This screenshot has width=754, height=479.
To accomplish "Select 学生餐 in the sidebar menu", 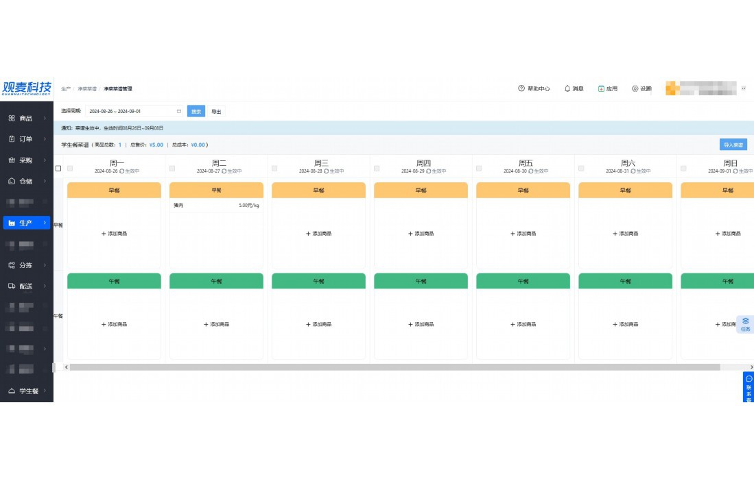I will click(26, 391).
